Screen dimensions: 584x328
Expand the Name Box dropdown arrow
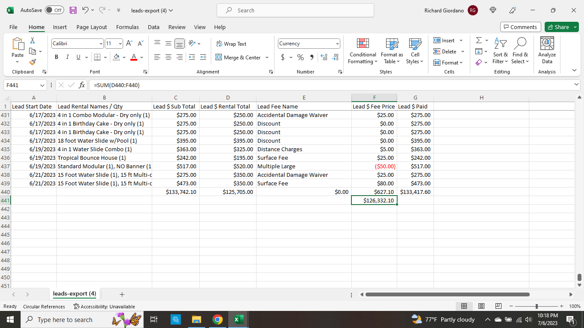[x=42, y=85]
